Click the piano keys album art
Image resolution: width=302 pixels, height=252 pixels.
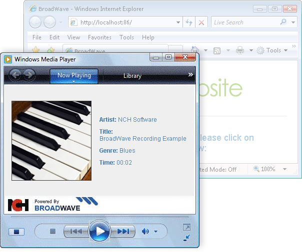[51, 141]
